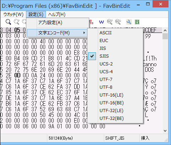
Task: Click the grey find-previous magnifier icon
Action: tap(16, 22)
